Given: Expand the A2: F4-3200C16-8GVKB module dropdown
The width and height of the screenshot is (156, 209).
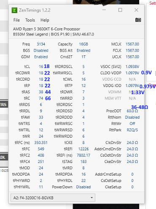Looking at the screenshot, I should pos(53,198).
